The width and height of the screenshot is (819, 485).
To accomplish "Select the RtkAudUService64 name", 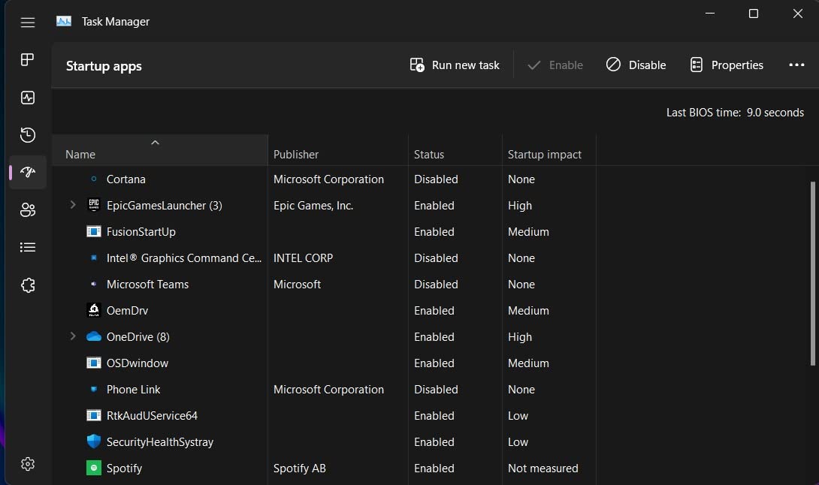I will click(152, 416).
